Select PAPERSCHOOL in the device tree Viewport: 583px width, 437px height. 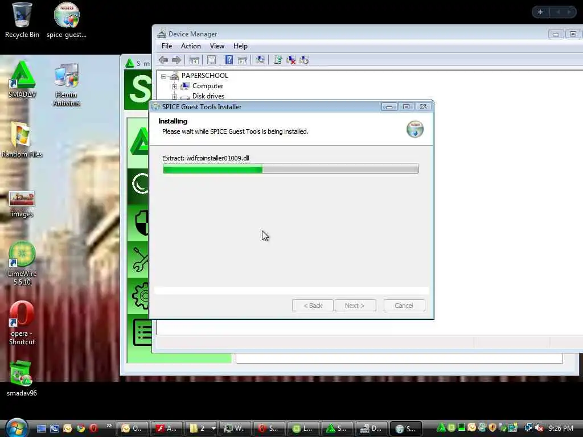pyautogui.click(x=204, y=76)
